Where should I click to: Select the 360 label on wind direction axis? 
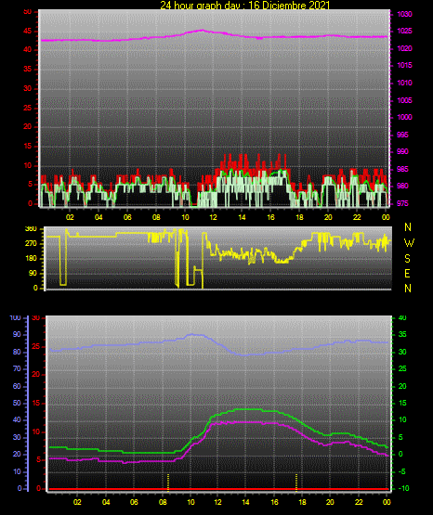click(x=31, y=229)
